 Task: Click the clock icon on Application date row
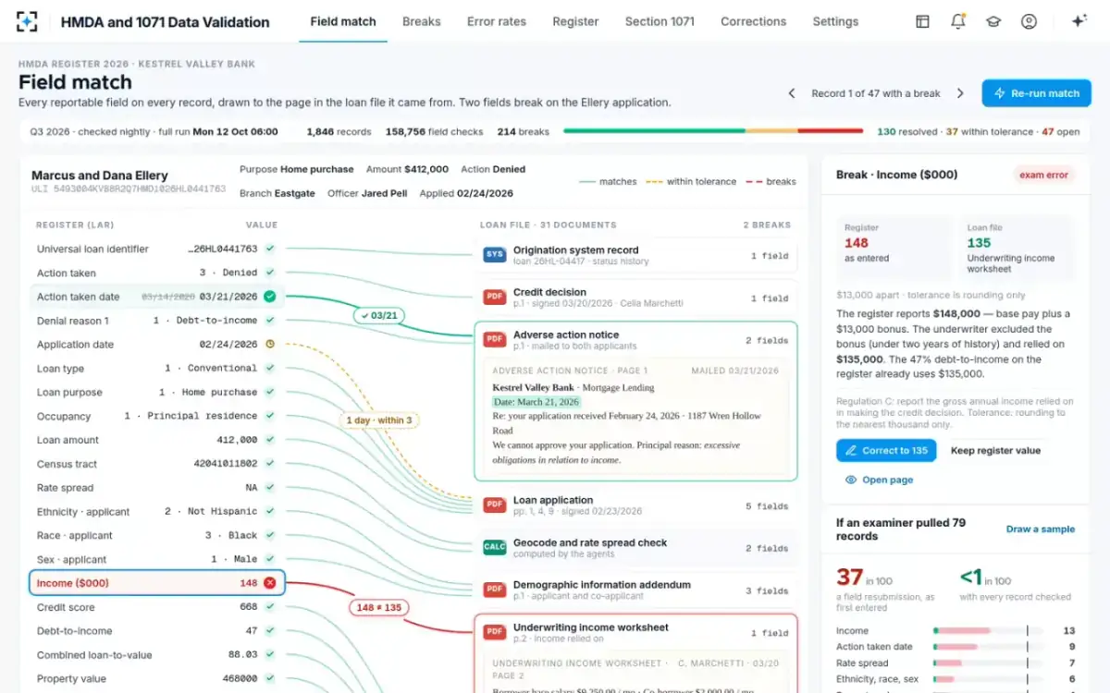pos(270,345)
